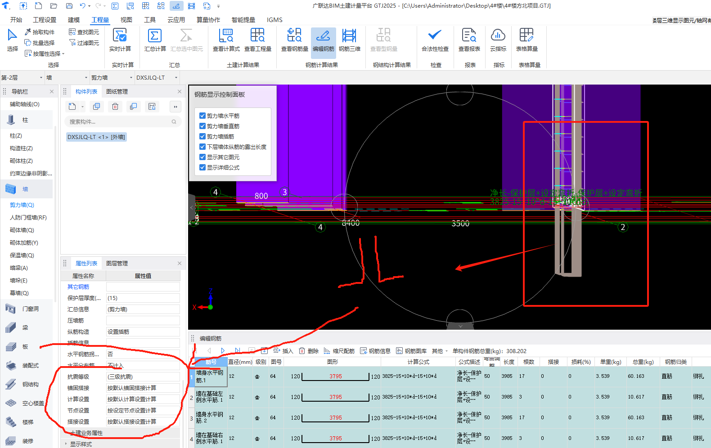Click 缩尺配筋 button
Screen dimensions: 711x448
coord(339,351)
